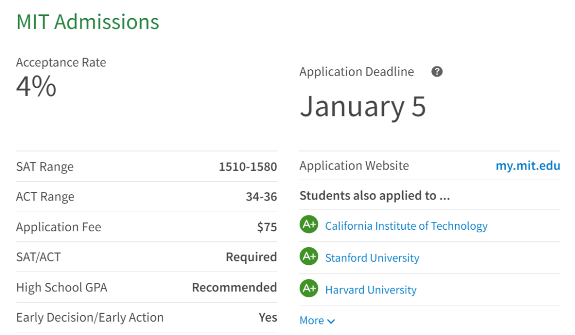Screen dimensions: 575x335
Task: Select the 4% acceptance rate value
Action: pyautogui.click(x=36, y=87)
